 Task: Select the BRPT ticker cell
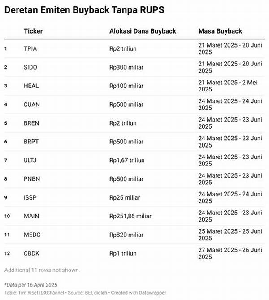[x=31, y=142]
